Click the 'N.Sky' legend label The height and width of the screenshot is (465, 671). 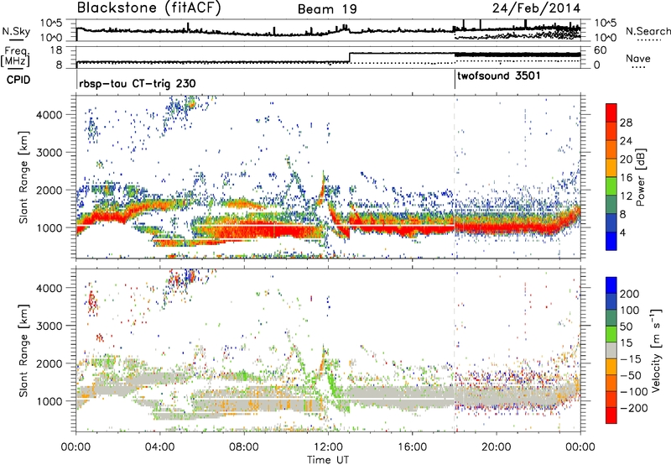(x=16, y=31)
